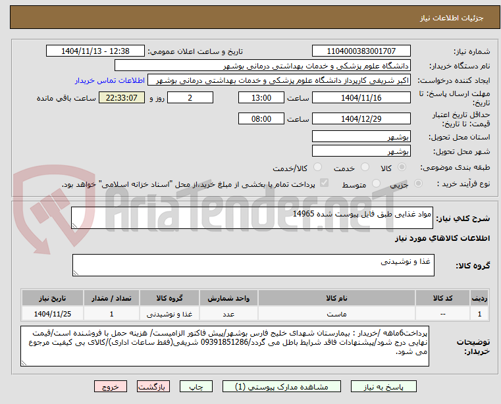Click the resize handle of توضیحات خریدار box

[x=24, y=363]
